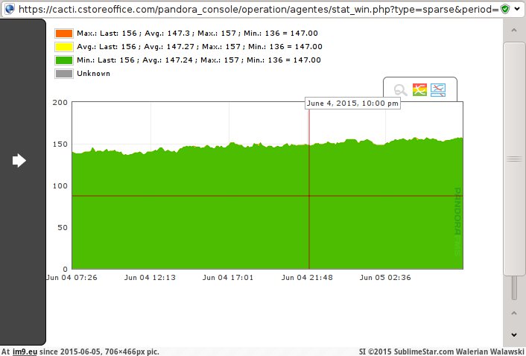Click the gray Unknown legend swatch
526x356 pixels.
(63, 73)
